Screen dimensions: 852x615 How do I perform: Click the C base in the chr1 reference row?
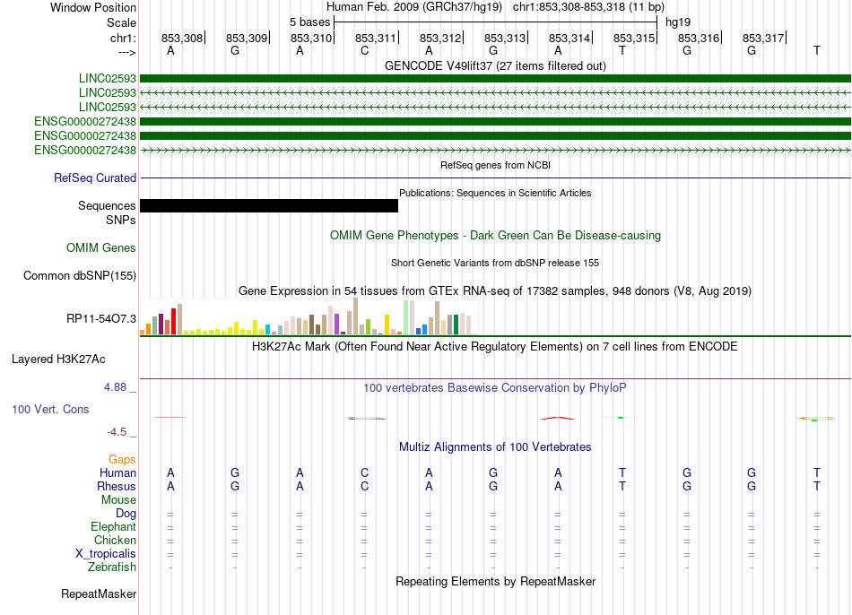(365, 50)
